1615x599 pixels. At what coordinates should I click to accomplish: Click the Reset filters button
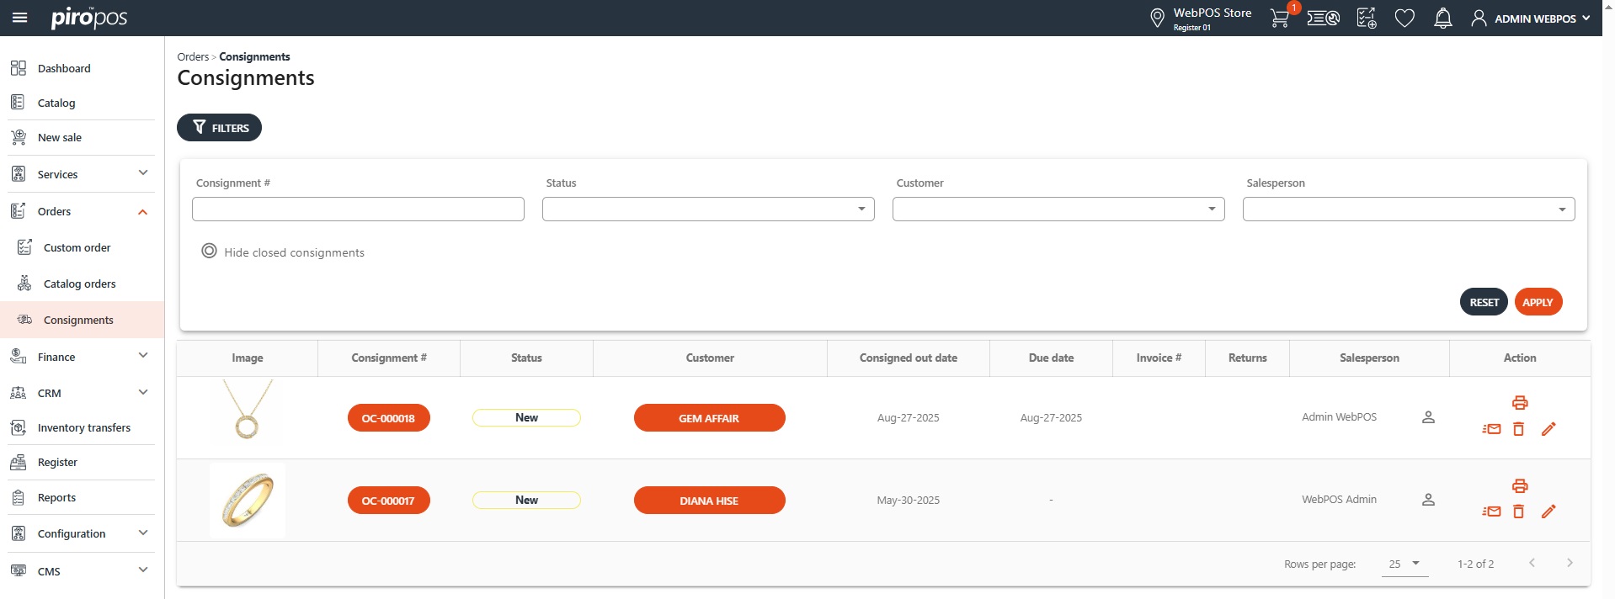(x=1484, y=302)
